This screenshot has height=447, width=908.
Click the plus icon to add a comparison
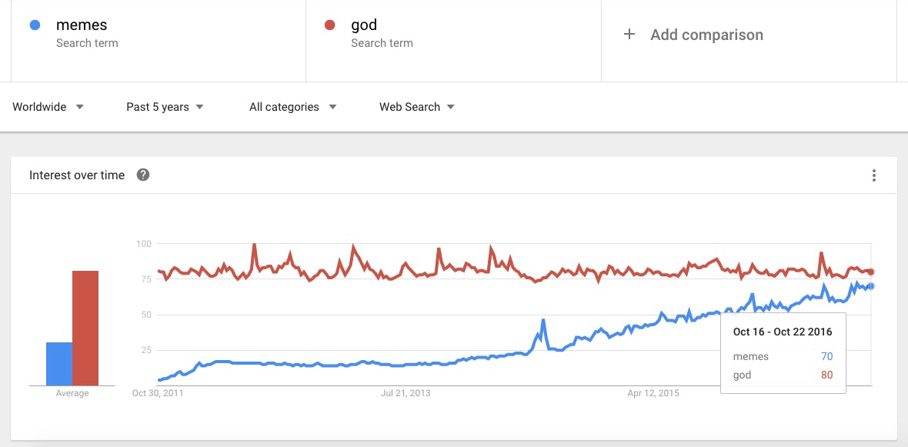629,34
